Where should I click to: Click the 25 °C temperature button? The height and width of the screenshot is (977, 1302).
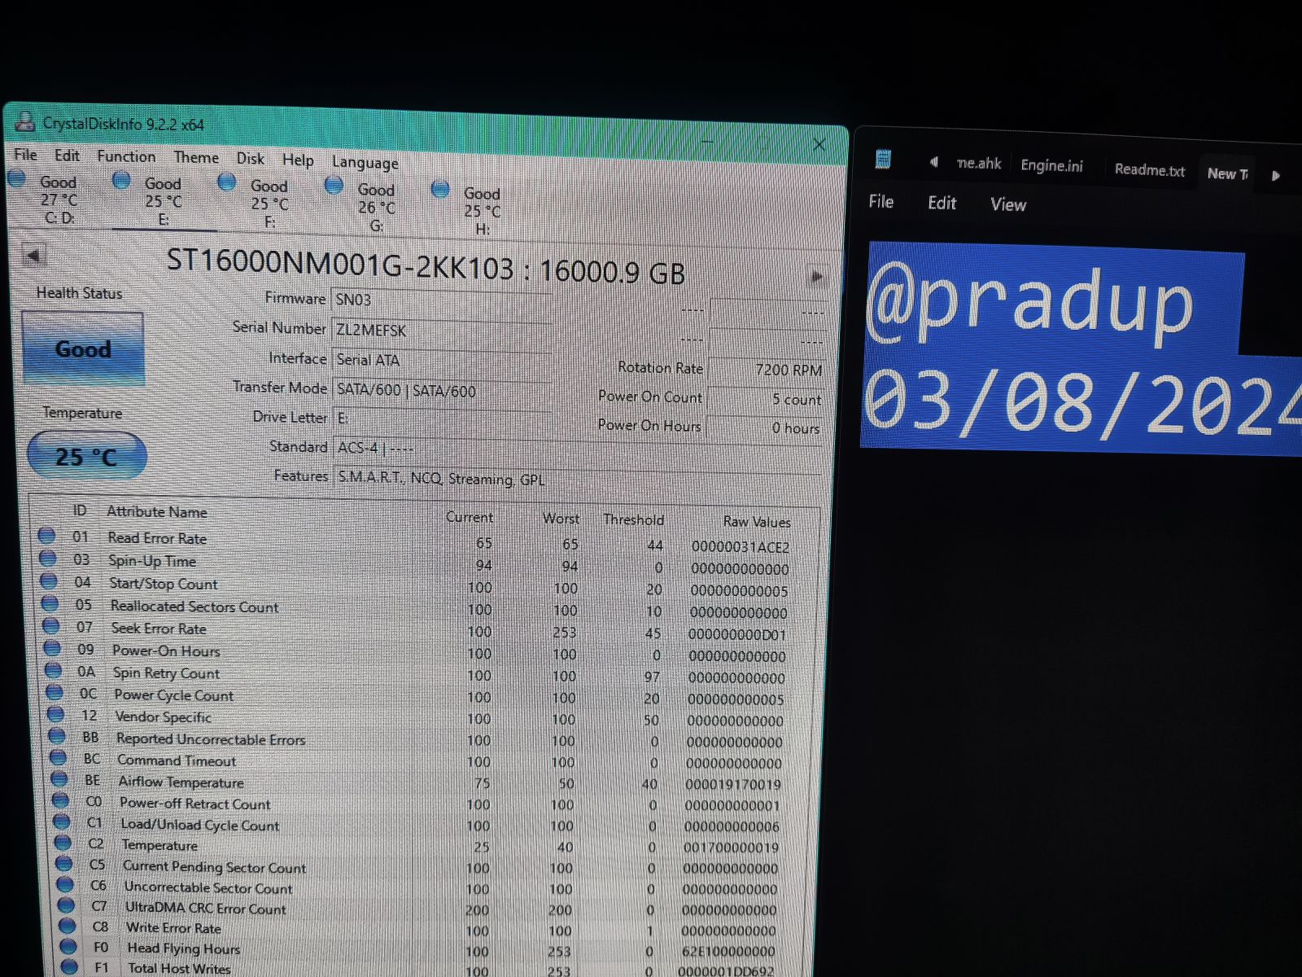(86, 456)
